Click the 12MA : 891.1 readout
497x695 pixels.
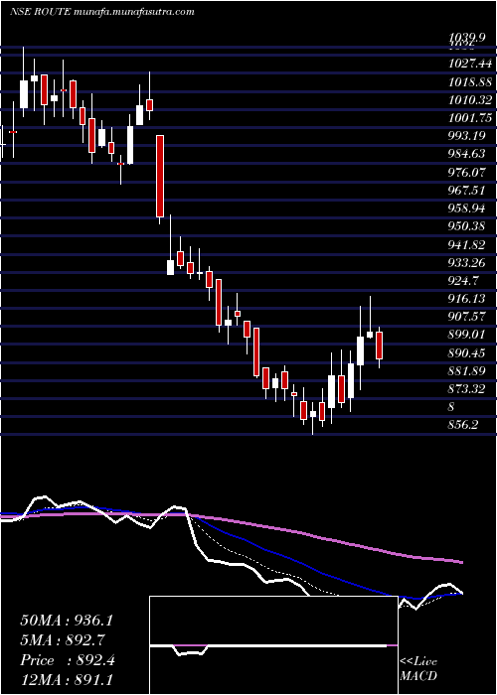pos(66,680)
